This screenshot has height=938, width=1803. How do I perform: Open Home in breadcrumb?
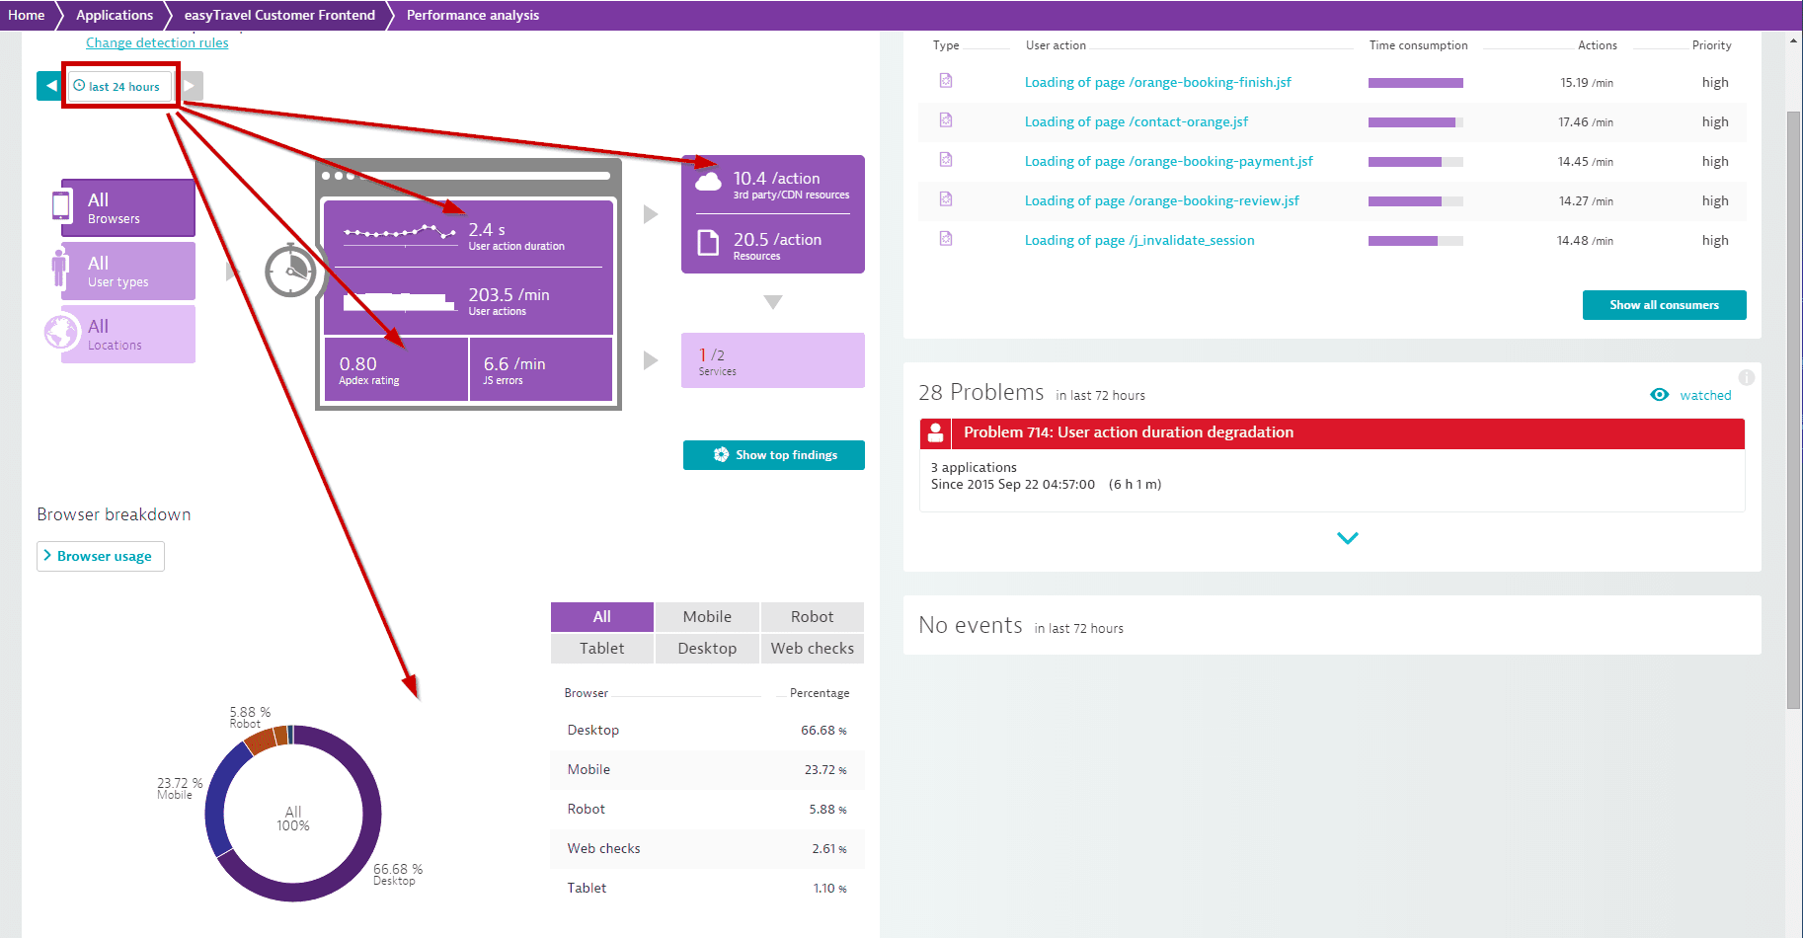click(27, 15)
